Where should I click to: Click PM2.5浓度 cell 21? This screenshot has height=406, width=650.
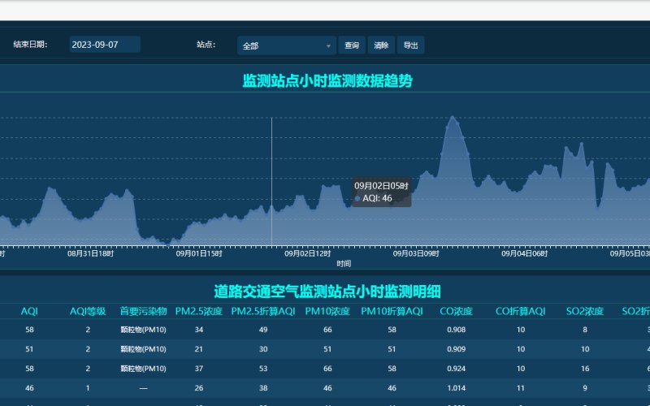point(199,349)
